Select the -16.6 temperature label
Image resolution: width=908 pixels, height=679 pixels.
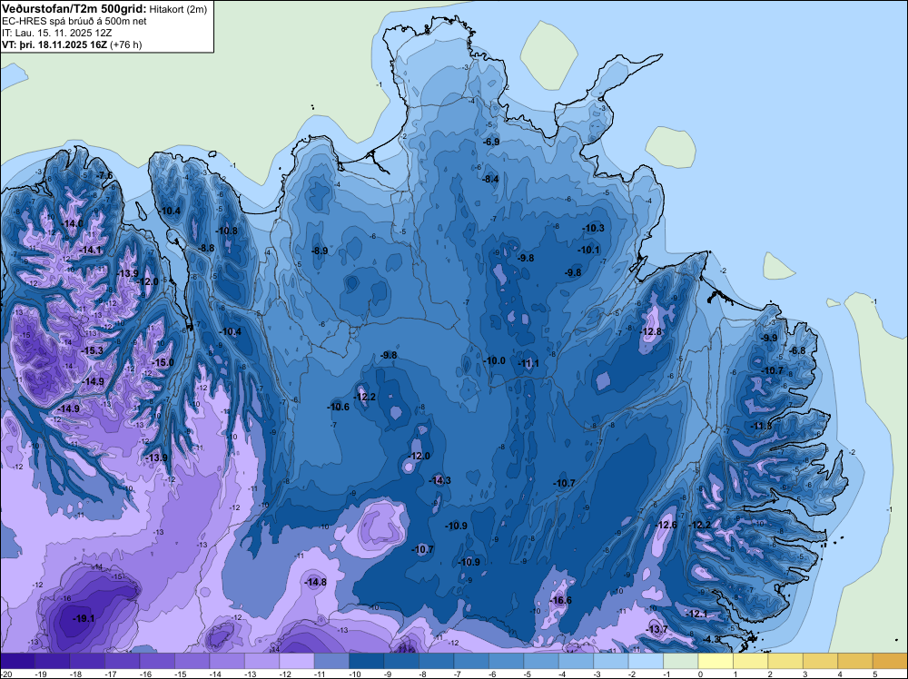560,600
